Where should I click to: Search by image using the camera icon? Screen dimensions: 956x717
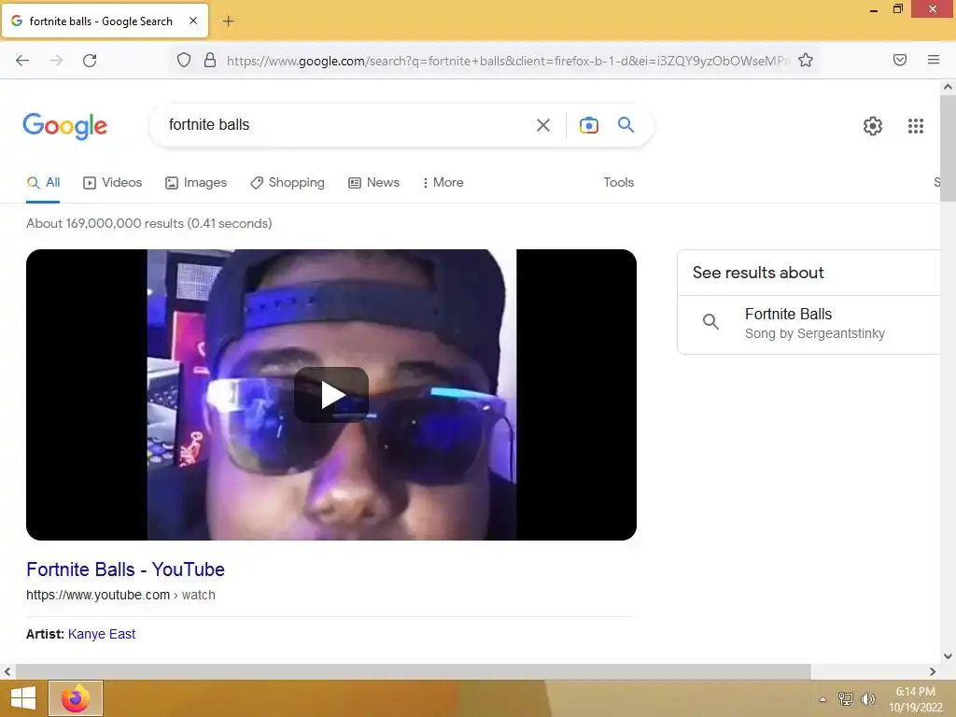tap(588, 125)
